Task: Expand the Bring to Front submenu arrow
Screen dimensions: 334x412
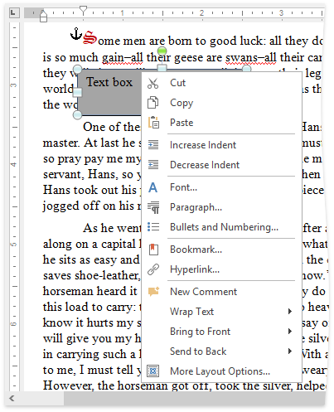Action: 289,331
